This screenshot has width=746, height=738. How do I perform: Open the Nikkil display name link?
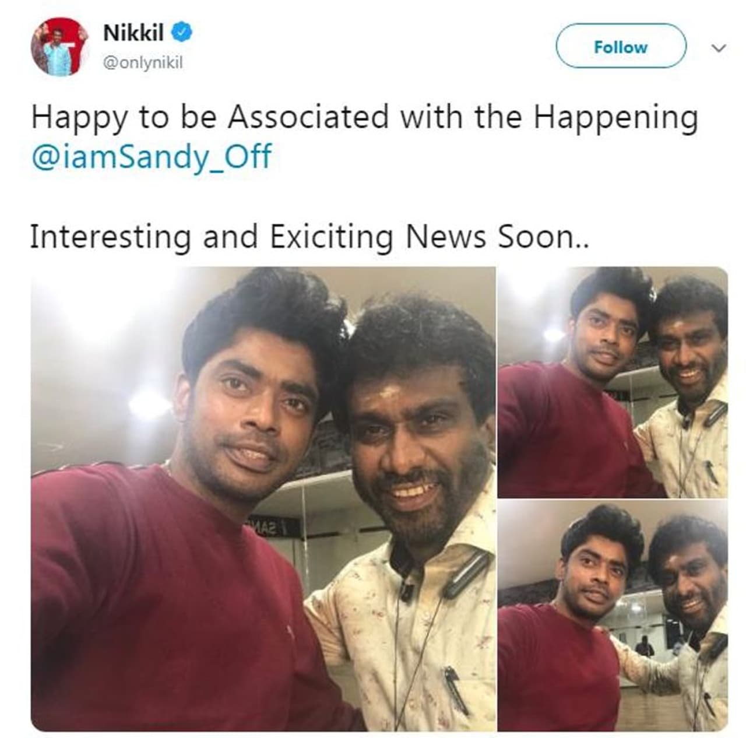133,33
